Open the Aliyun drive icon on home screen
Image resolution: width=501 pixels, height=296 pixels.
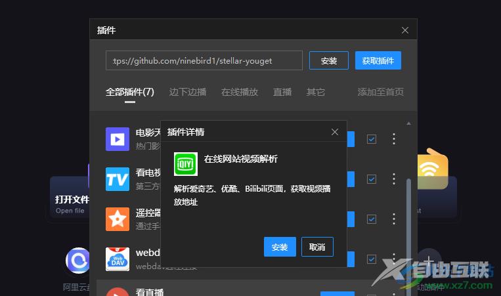[77, 261]
